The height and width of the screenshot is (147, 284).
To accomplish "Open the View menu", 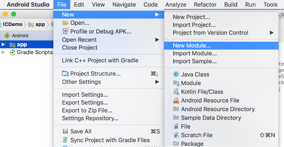I will [98, 4].
